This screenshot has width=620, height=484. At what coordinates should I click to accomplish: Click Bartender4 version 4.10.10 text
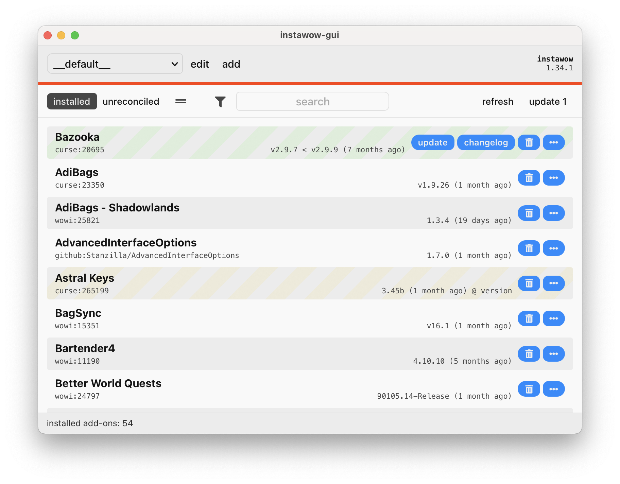pos(429,361)
